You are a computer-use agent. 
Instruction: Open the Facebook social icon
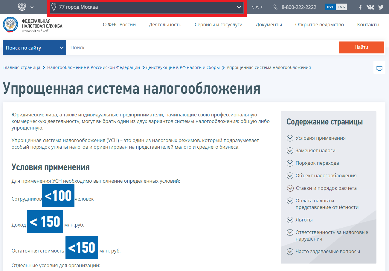coord(361,7)
